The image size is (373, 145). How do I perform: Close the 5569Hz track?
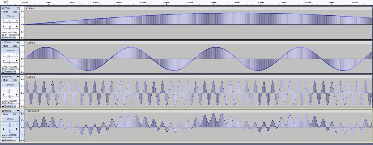coord(3,77)
